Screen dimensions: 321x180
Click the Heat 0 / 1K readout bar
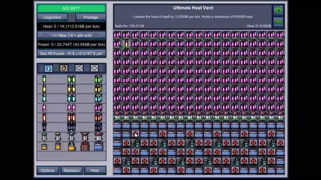click(71, 26)
